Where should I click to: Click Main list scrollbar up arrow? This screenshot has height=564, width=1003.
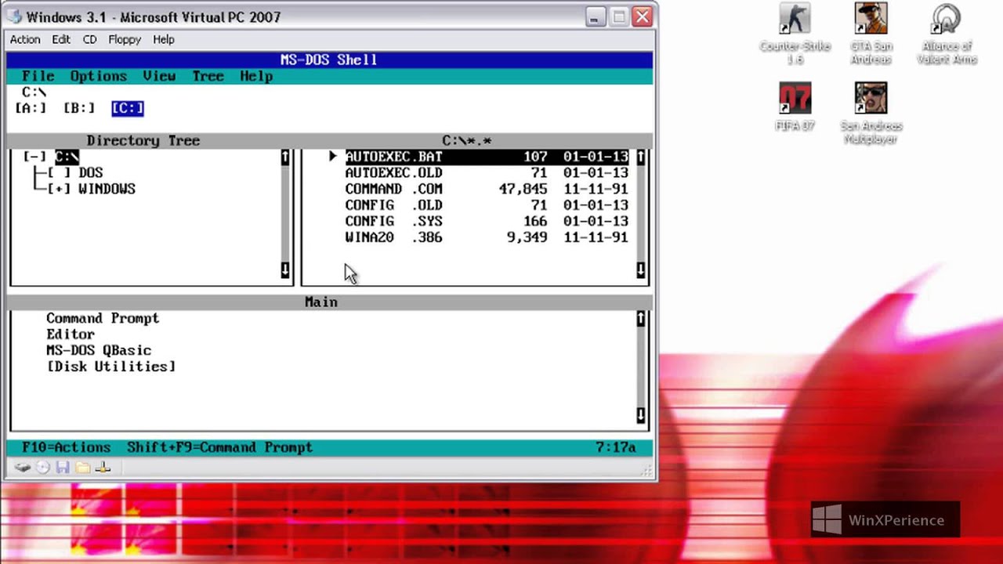coord(641,319)
